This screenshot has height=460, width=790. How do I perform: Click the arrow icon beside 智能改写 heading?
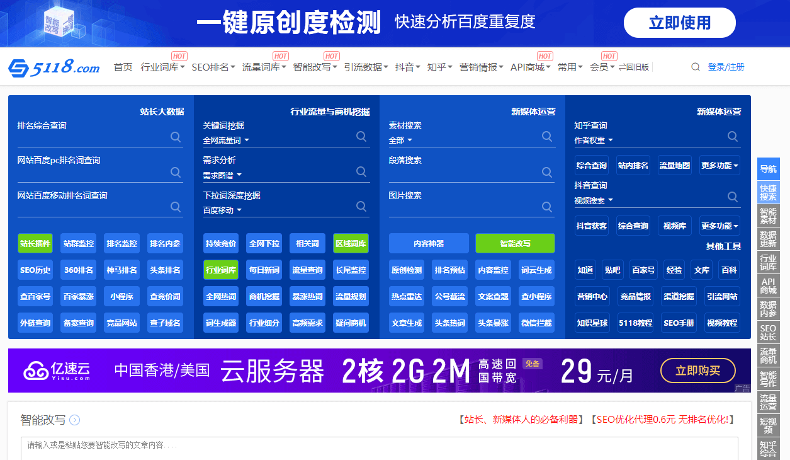click(74, 420)
